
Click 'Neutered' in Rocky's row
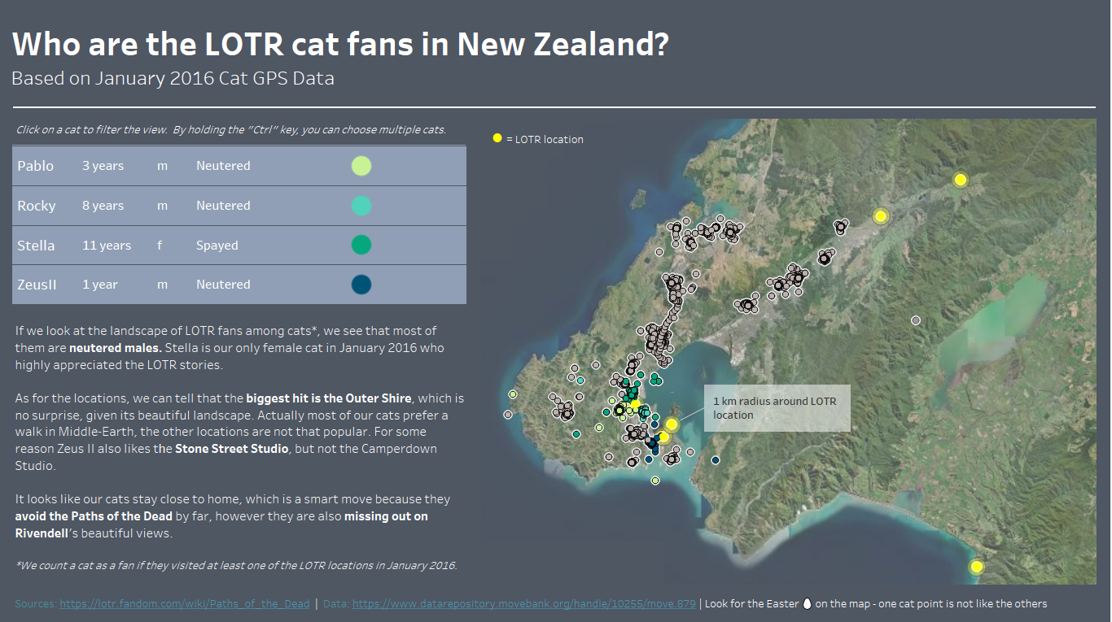[x=223, y=206]
